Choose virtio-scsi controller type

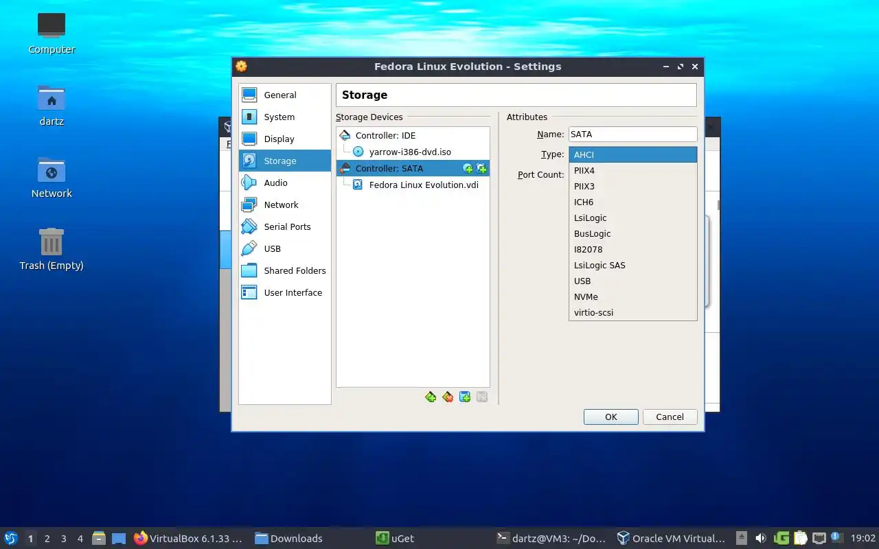point(633,312)
